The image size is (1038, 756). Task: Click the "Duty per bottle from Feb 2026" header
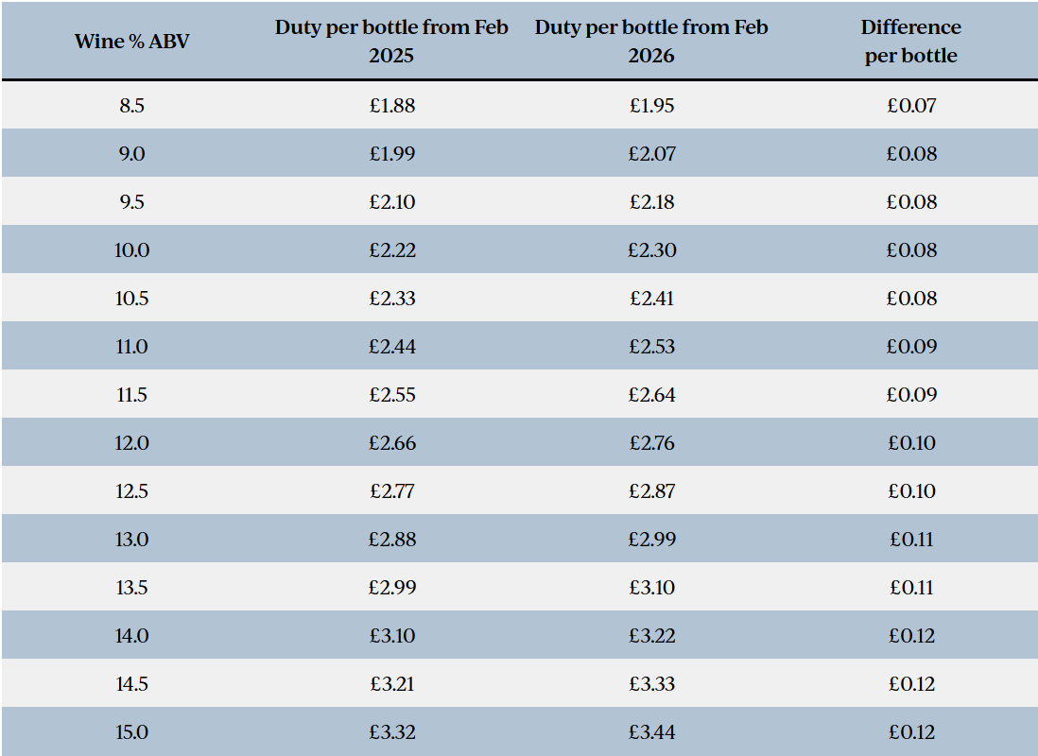pos(651,42)
